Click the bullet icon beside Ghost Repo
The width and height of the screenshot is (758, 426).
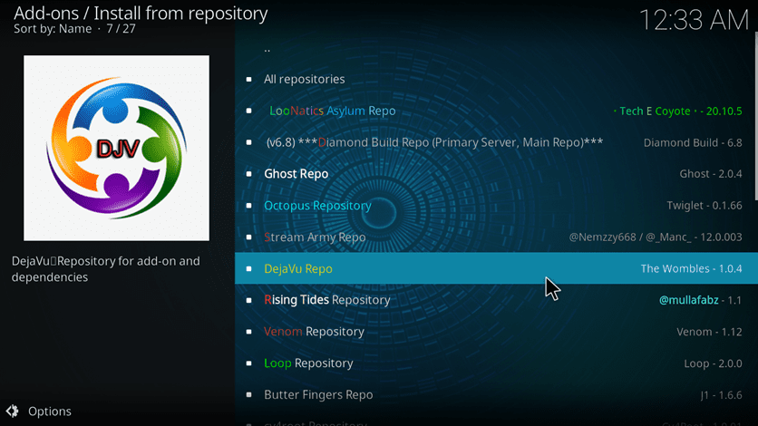point(249,174)
